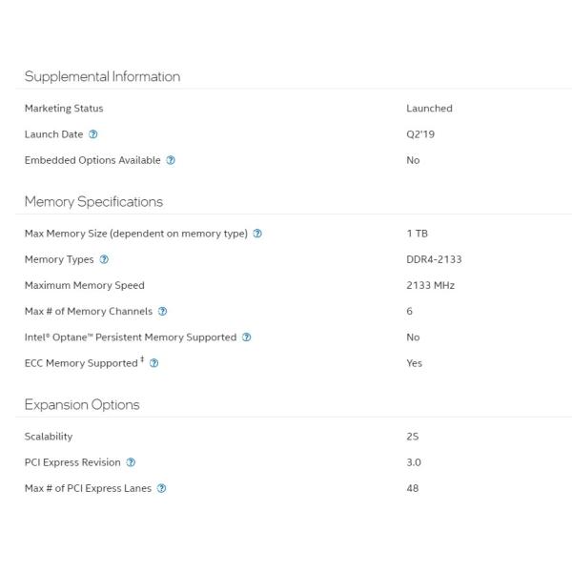The width and height of the screenshot is (572, 572).
Task: Click the Q2'19 launch date value
Action: 420,134
